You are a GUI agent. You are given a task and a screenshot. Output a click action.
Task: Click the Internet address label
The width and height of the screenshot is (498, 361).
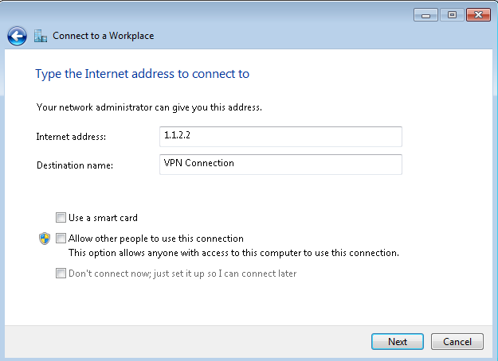tap(71, 137)
